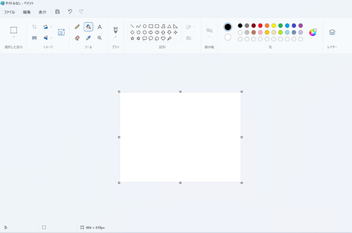The height and width of the screenshot is (233, 352).
Task: Select the Color picker eyedropper tool
Action: pos(89,38)
